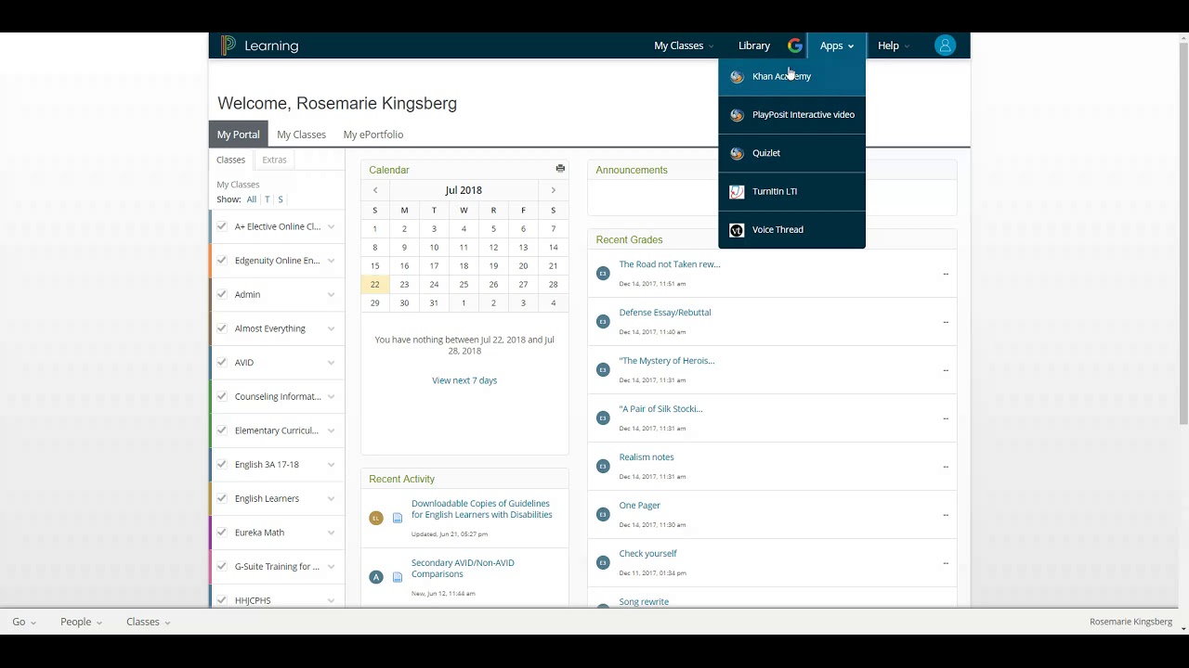
Task: Filter classes by S in Show row
Action: pos(281,199)
